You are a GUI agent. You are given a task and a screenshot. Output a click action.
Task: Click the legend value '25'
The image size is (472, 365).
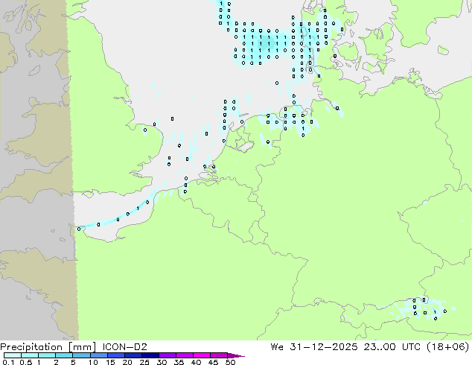(x=144, y=362)
